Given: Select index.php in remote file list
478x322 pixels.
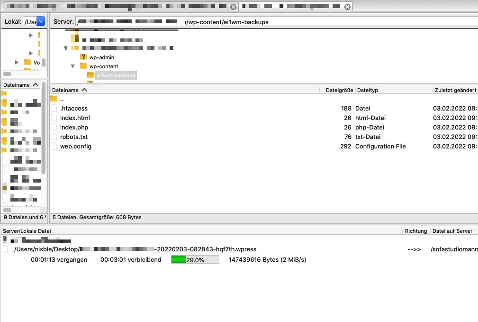Looking at the screenshot, I should click(74, 128).
